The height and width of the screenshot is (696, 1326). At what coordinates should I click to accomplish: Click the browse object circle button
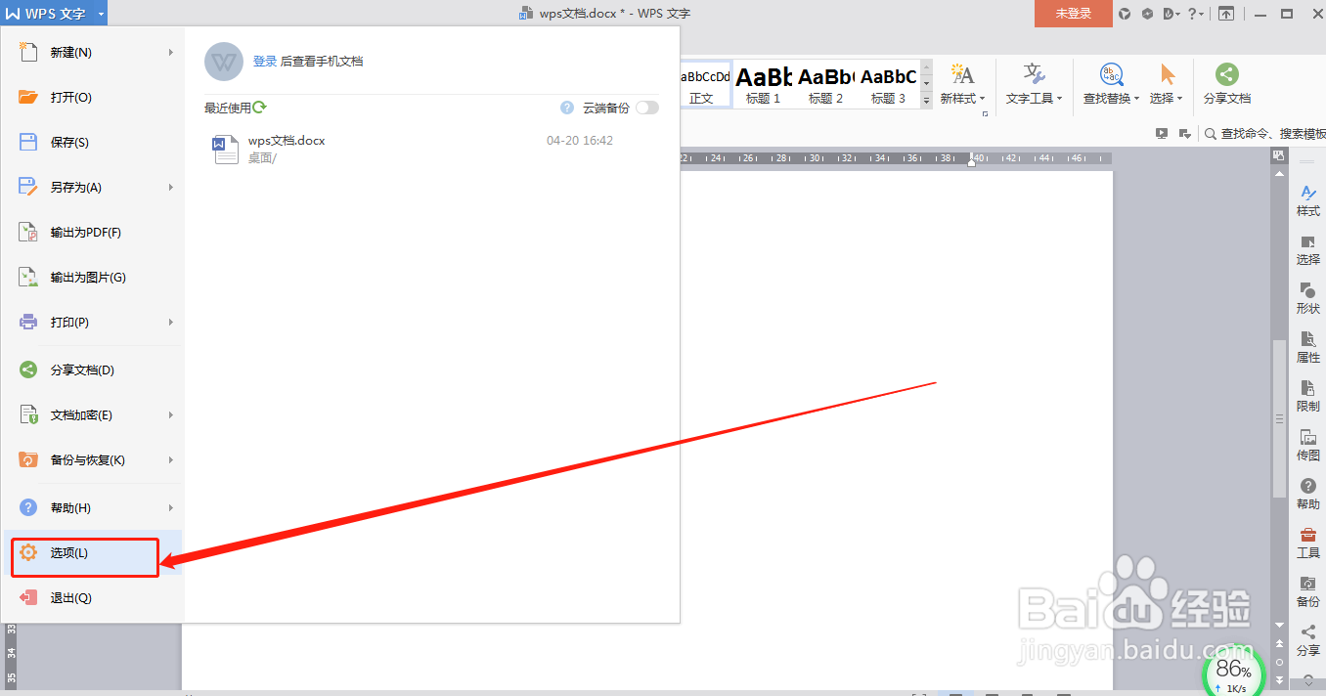point(1278,661)
